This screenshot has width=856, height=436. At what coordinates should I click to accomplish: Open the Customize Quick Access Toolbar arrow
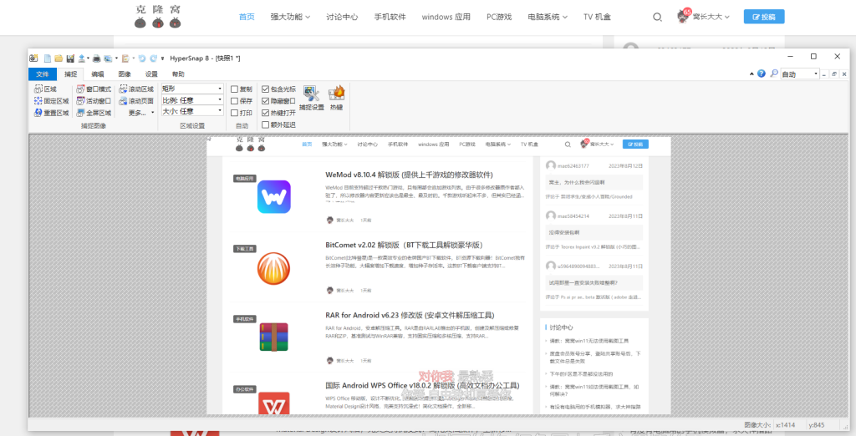point(163,58)
